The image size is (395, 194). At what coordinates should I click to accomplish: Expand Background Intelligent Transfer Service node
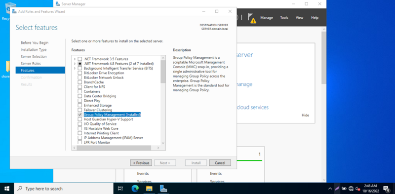coord(75,68)
